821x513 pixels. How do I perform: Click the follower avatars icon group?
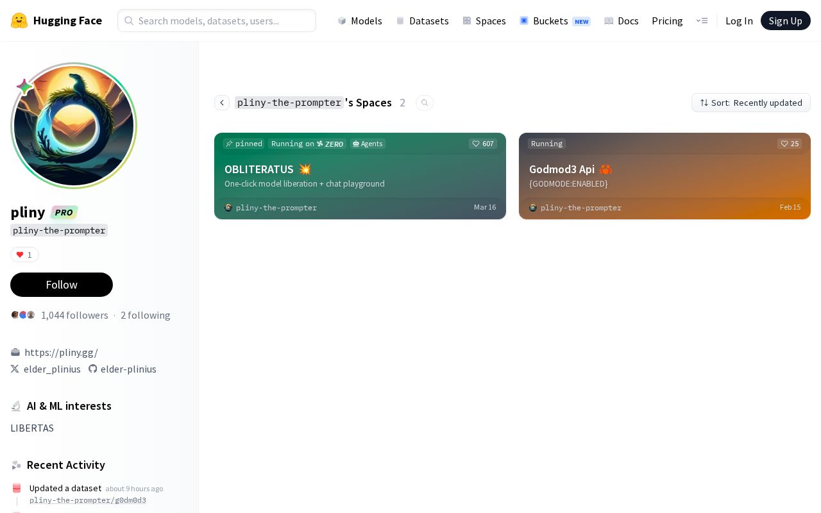(23, 315)
